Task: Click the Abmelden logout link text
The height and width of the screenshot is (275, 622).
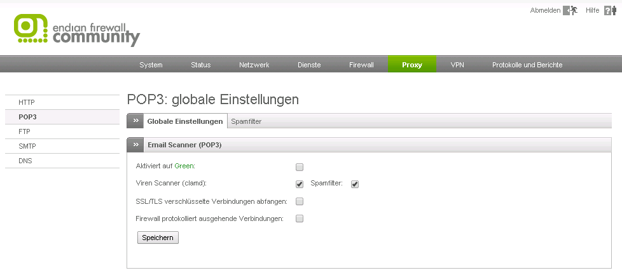Action: click(545, 11)
